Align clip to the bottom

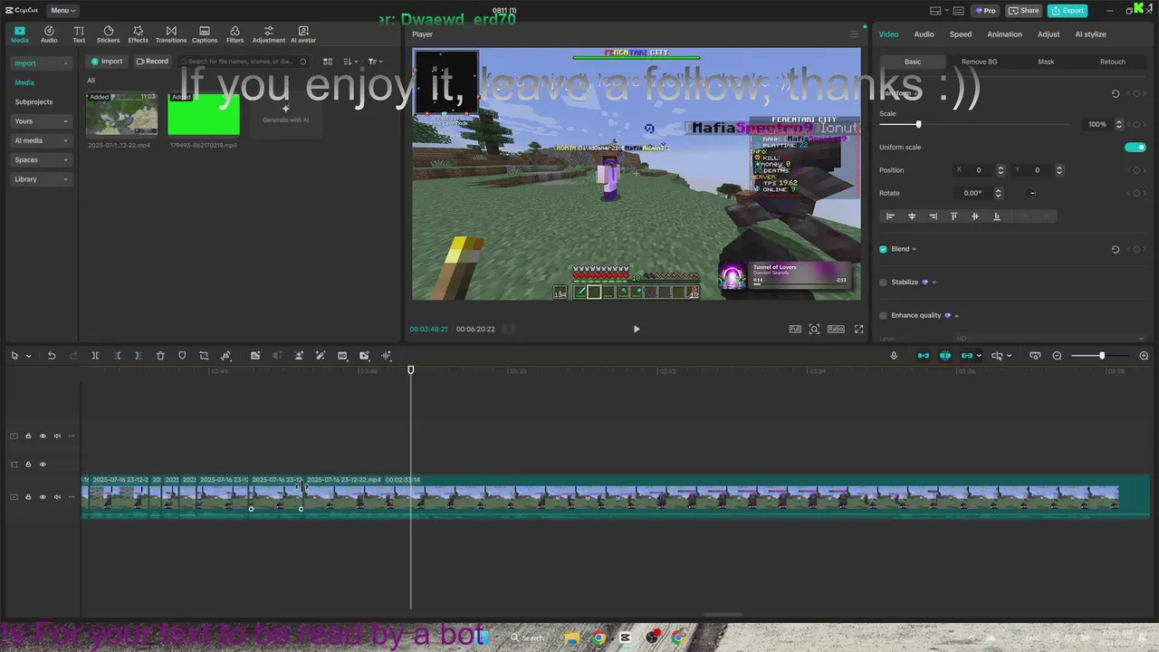point(997,216)
